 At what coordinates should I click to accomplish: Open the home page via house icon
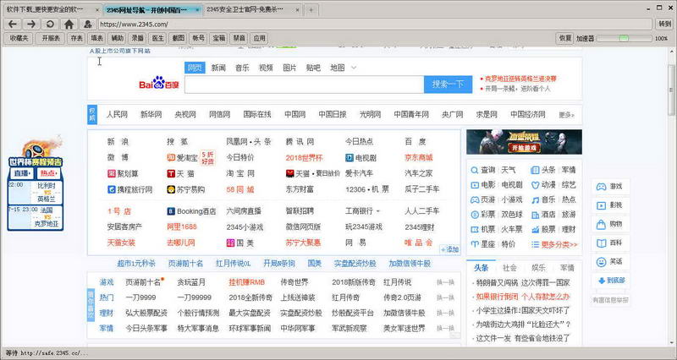pos(69,25)
